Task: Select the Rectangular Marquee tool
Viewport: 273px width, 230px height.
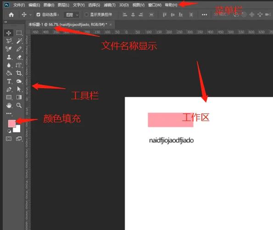Action: coord(19,33)
